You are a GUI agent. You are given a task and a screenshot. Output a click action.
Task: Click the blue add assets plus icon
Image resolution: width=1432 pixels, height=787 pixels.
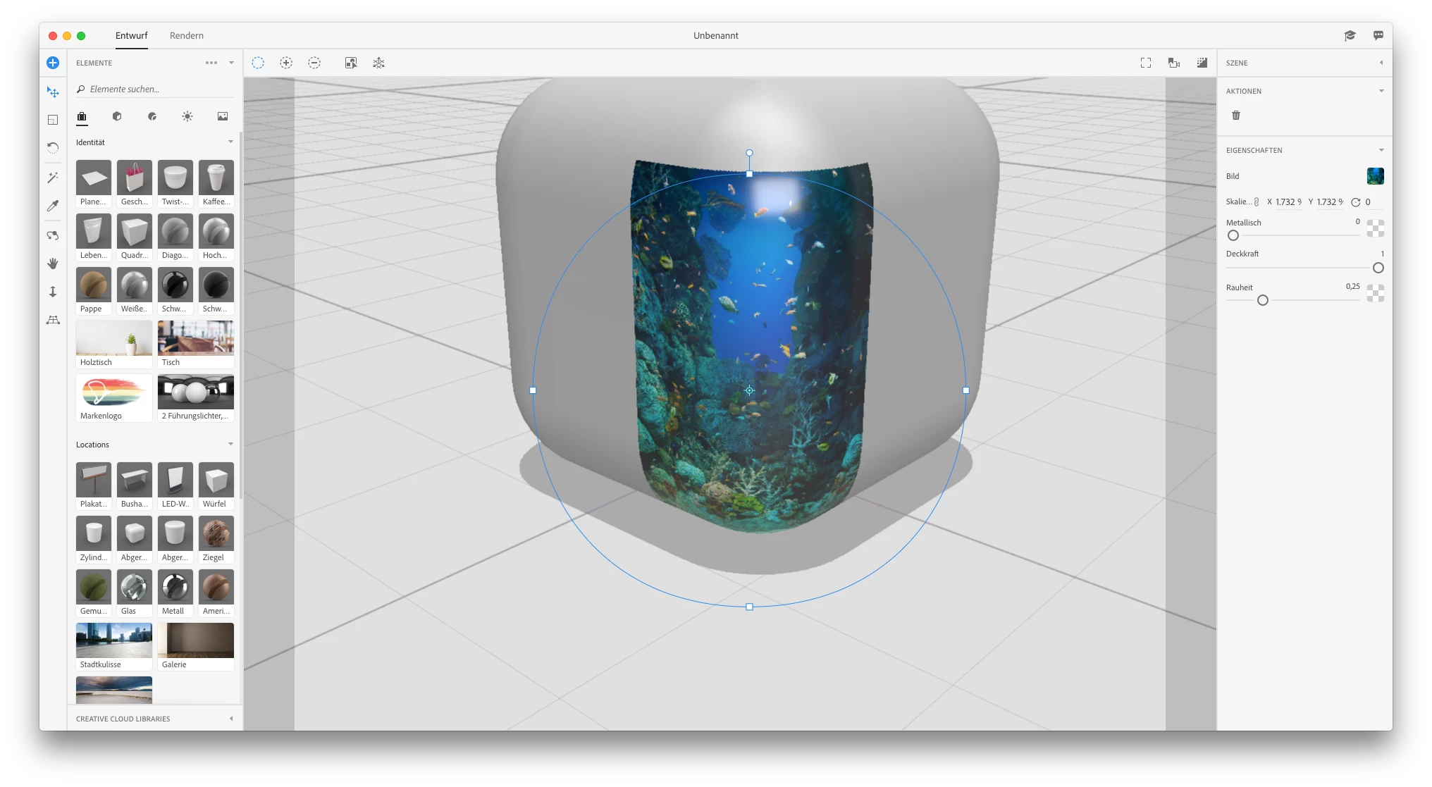coord(53,63)
